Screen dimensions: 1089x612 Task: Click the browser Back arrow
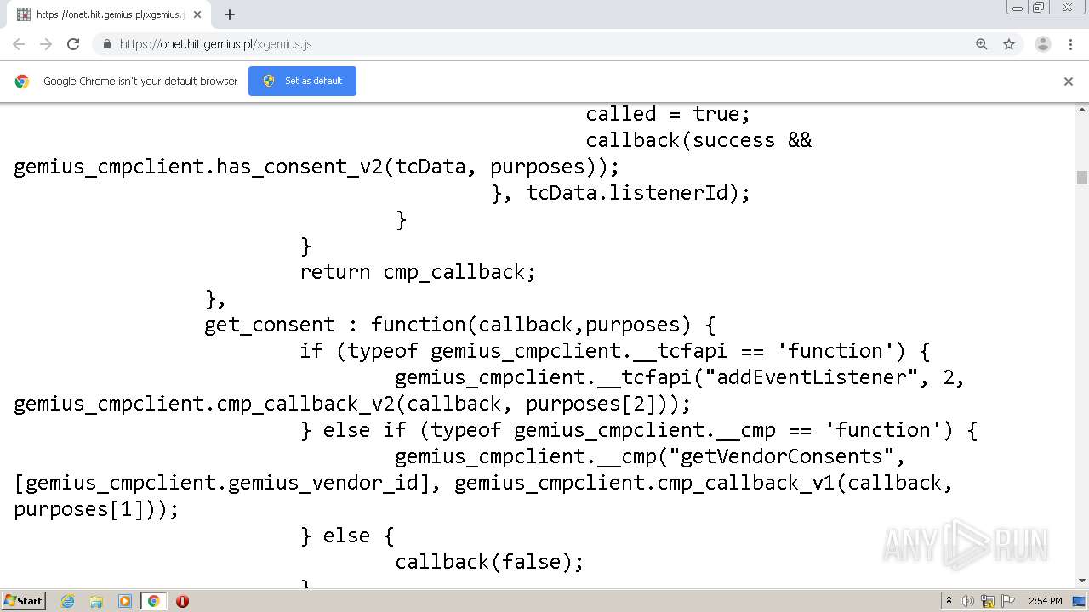[x=19, y=44]
